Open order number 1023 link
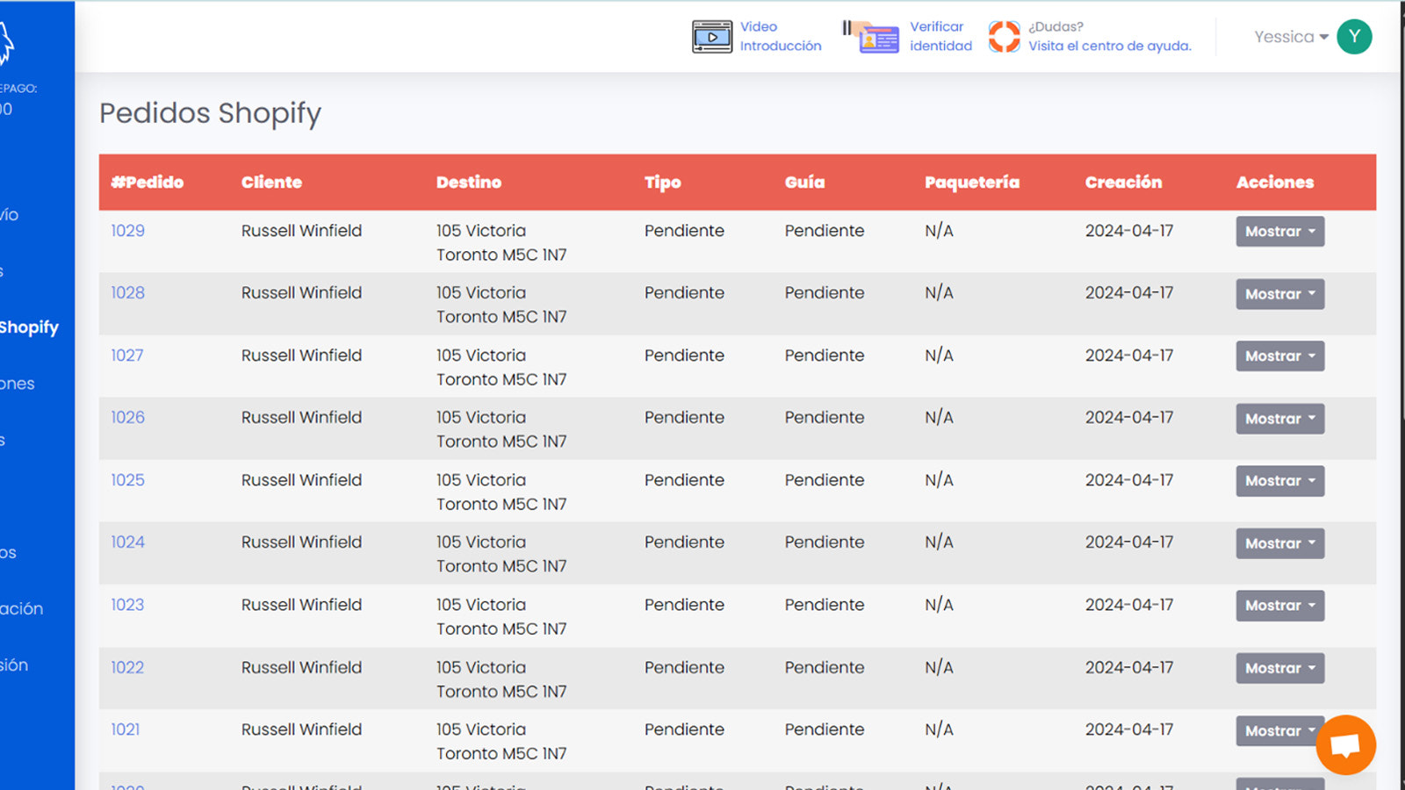This screenshot has width=1405, height=790. point(127,605)
